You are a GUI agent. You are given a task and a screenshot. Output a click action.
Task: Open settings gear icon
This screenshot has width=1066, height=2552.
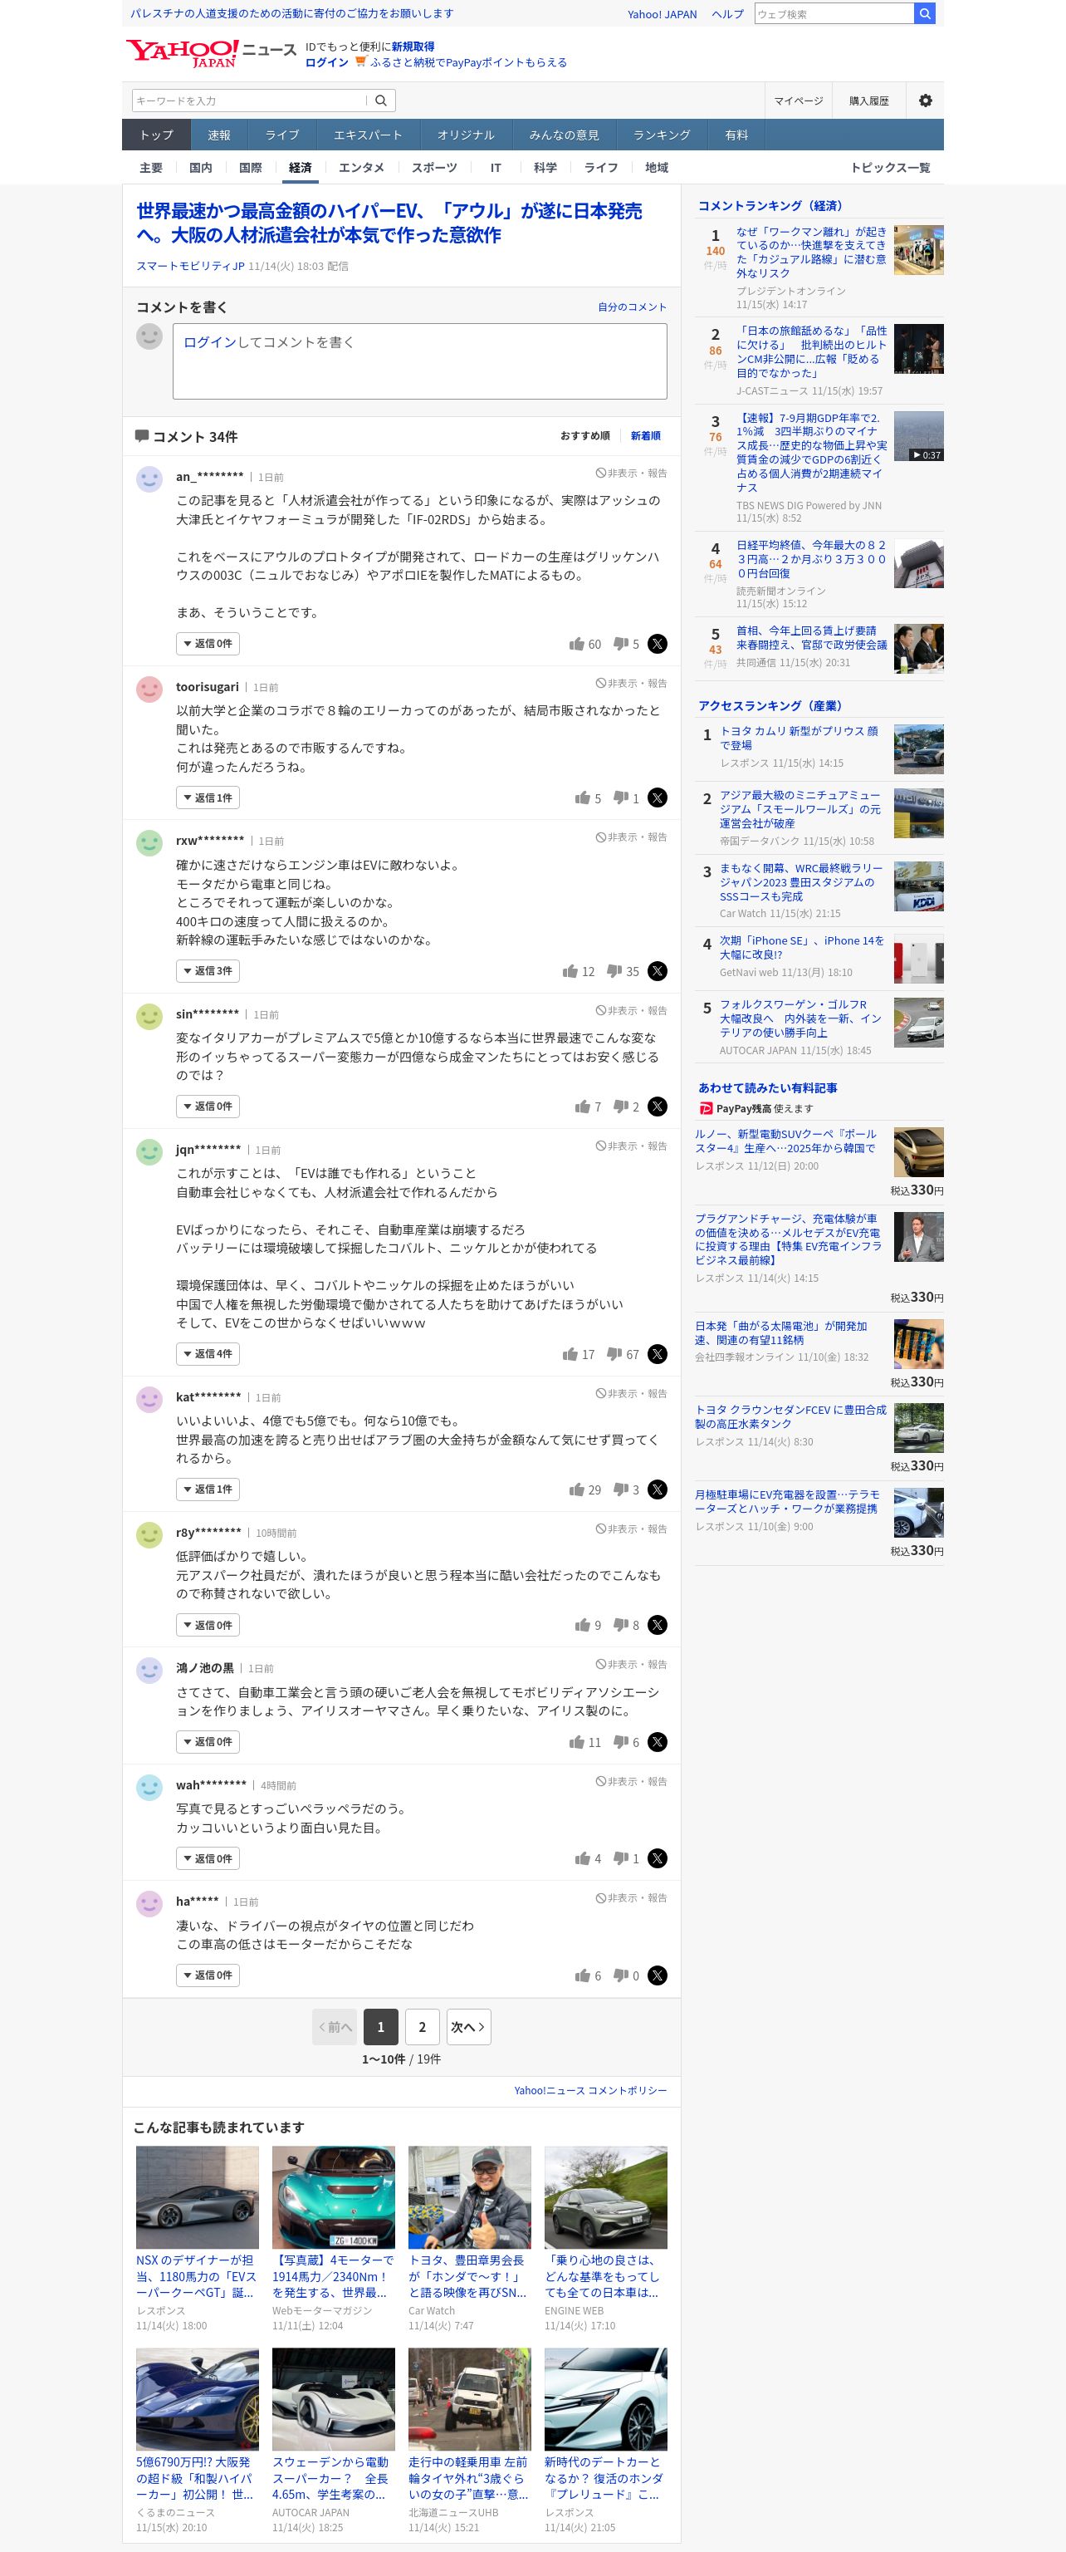[x=926, y=100]
